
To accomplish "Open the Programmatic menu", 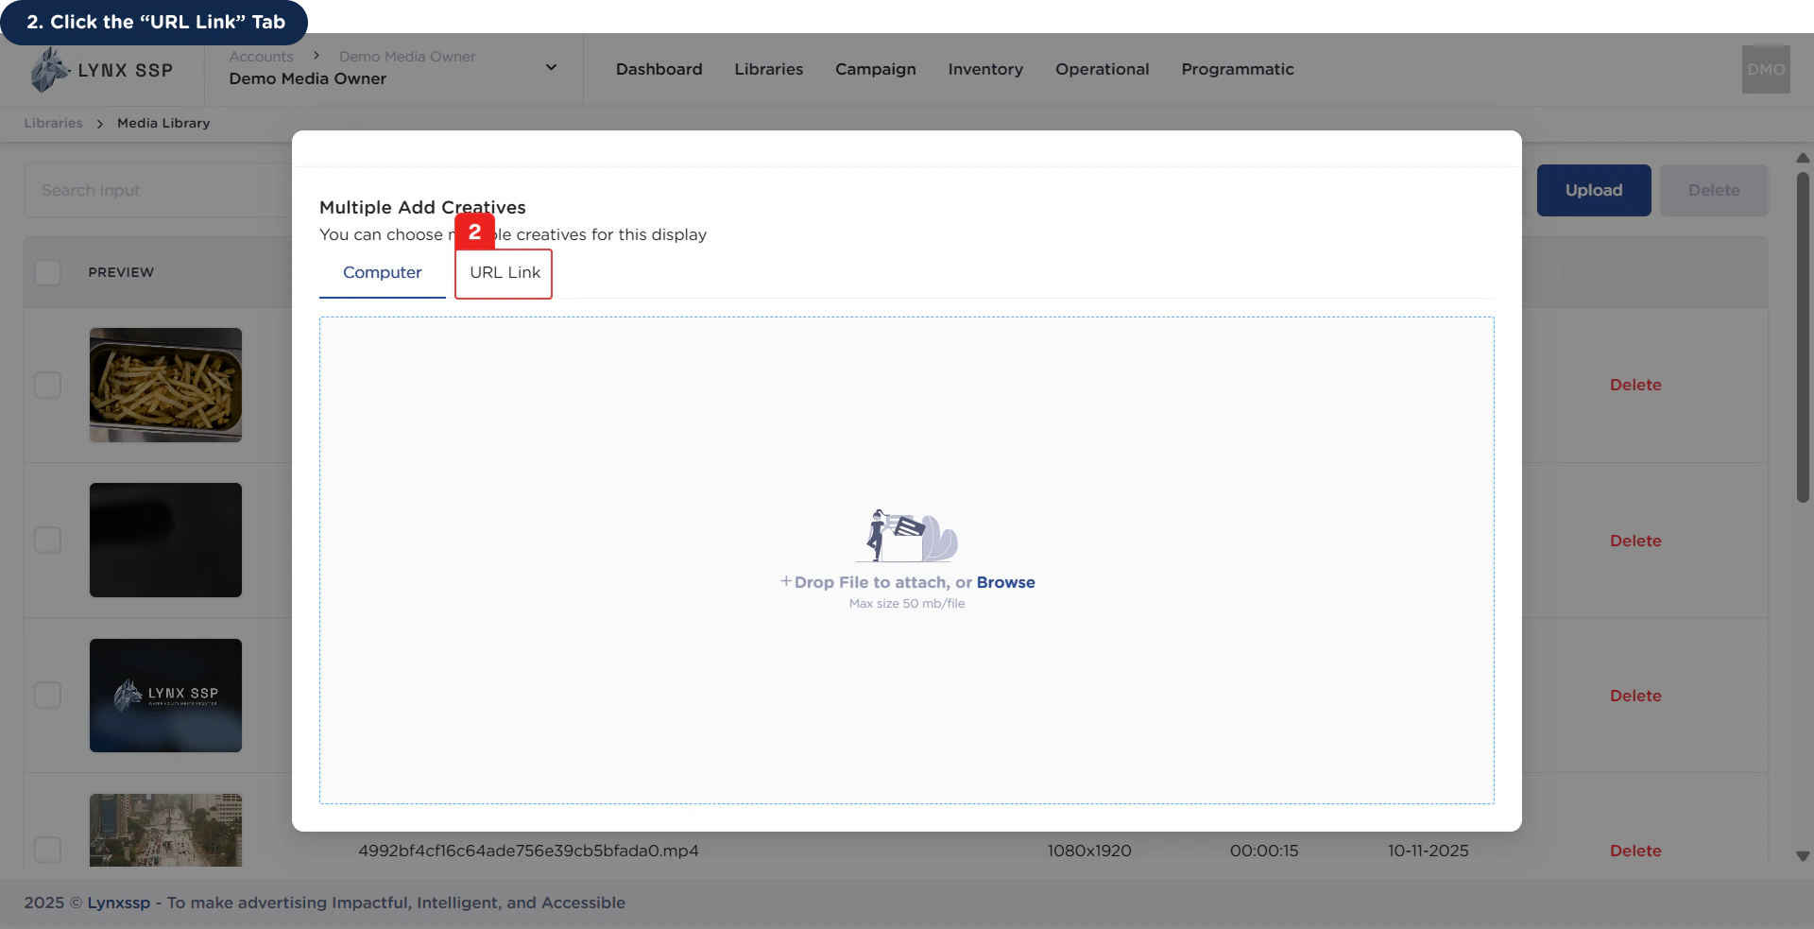I will [1237, 69].
